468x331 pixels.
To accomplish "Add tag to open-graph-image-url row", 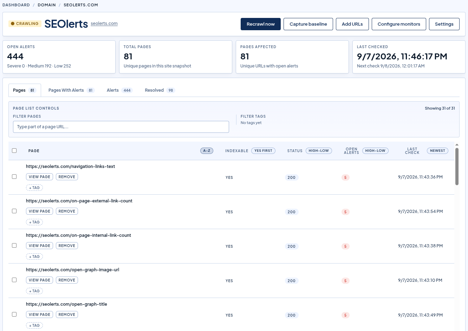I will 34,291.
